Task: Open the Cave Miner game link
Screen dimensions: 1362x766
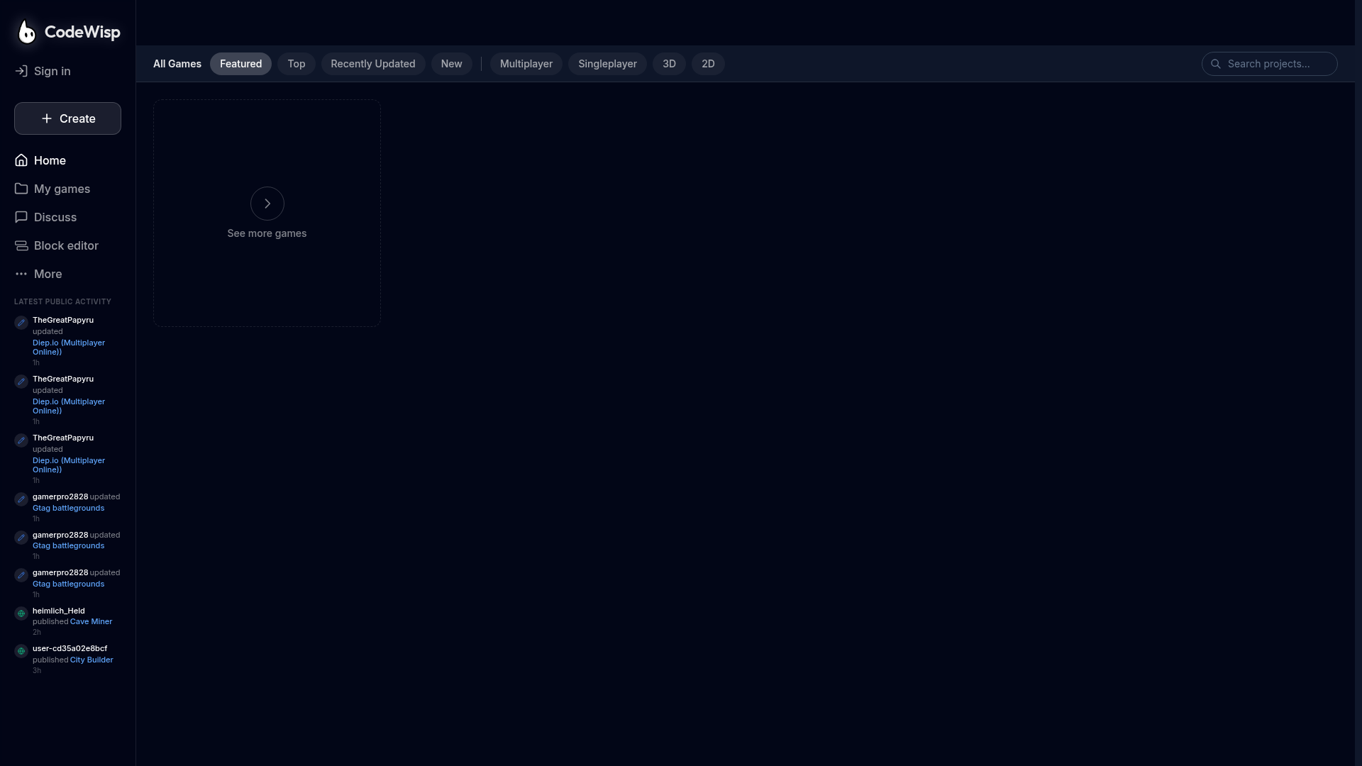Action: coord(90,621)
